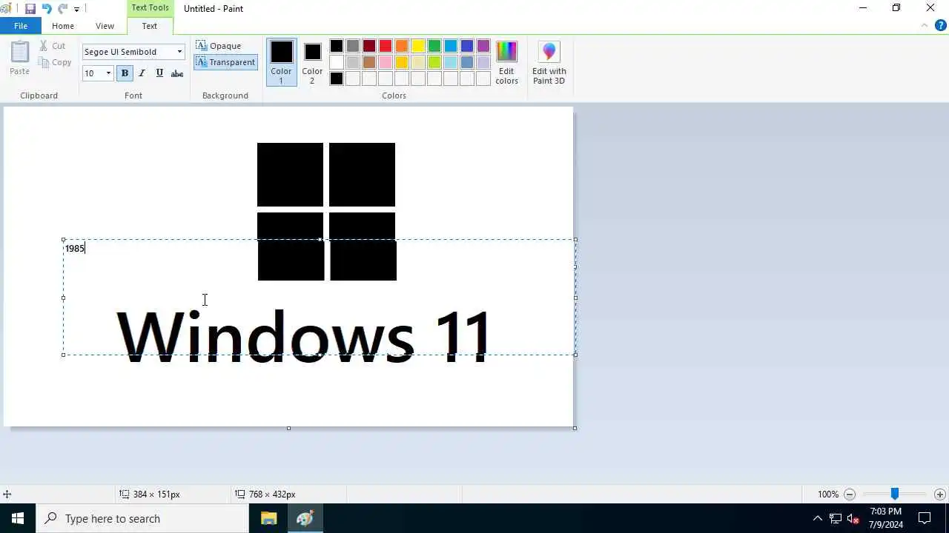This screenshot has height=533, width=949.
Task: Collapse the ribbon with the chevron
Action: click(x=925, y=26)
